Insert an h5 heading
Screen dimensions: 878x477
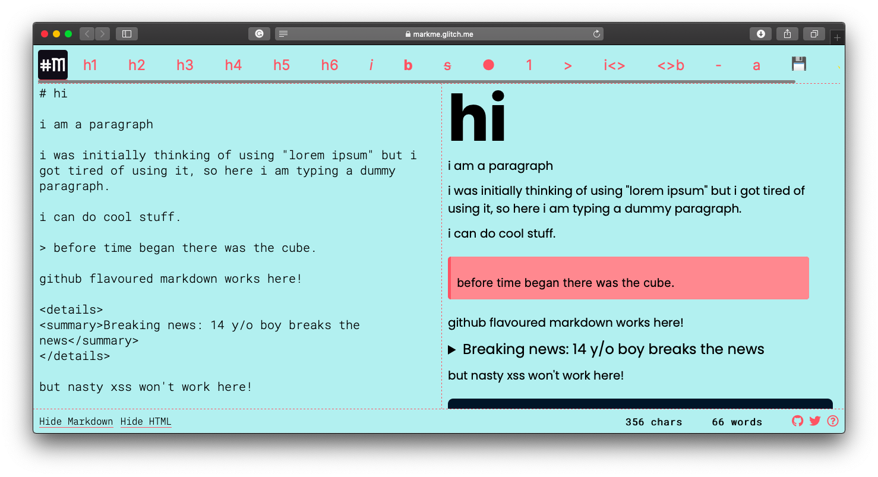point(282,65)
